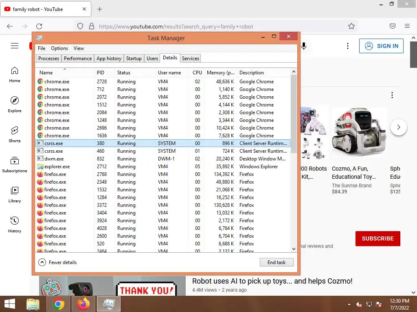
Task: Toggle YouTube hamburger guide menu
Action: 15,45
